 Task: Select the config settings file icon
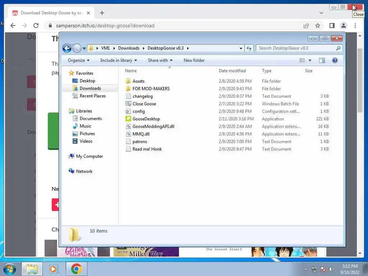click(128, 111)
